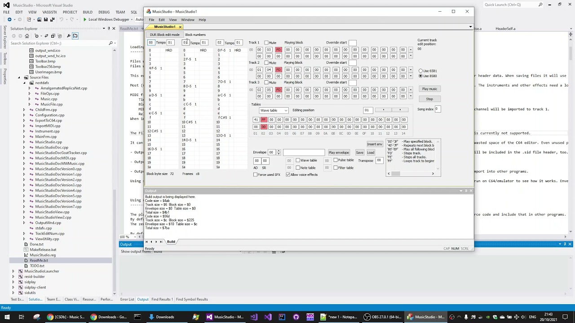Expand the MusicStudioLauncher project
The width and height of the screenshot is (575, 323).
13,271
